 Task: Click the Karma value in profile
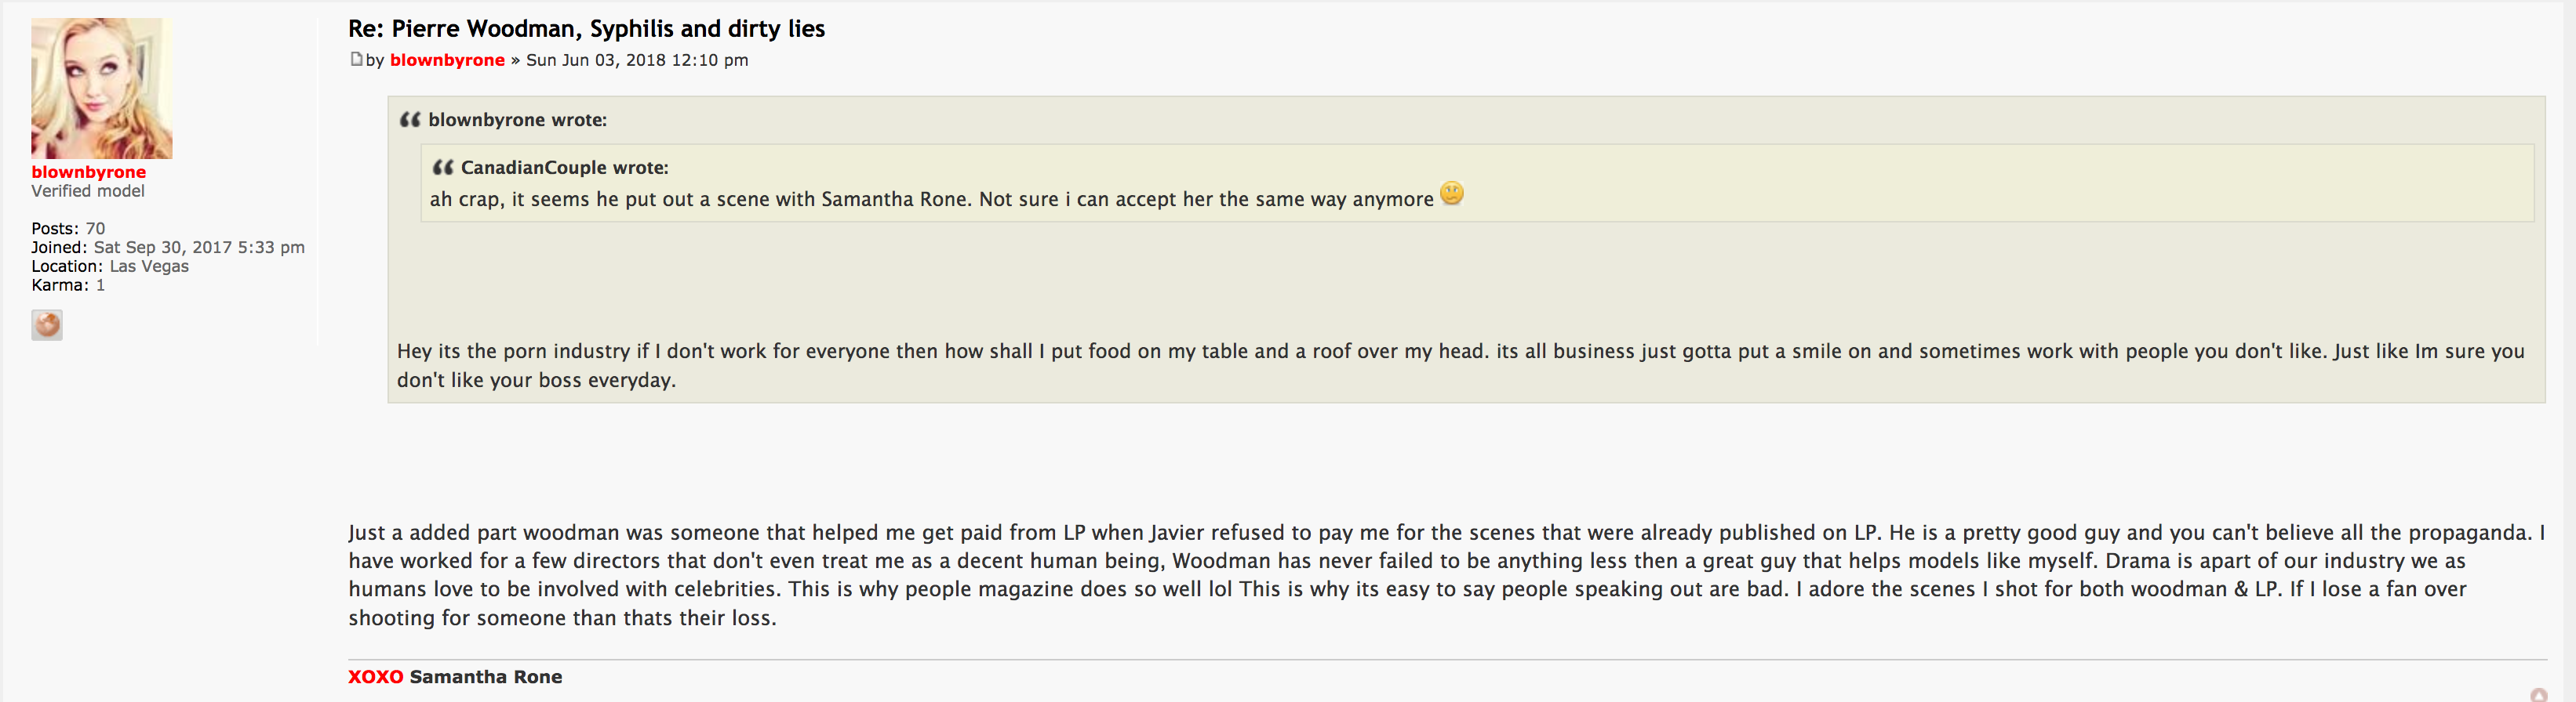coord(100,286)
